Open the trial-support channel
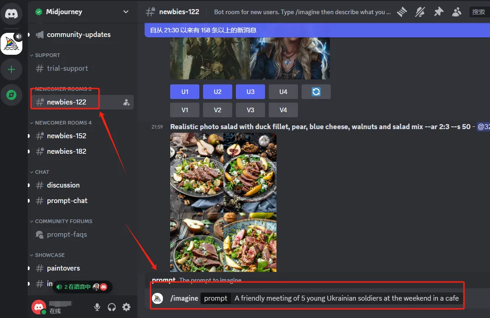Viewport: 490px width, 318px height. pos(67,68)
